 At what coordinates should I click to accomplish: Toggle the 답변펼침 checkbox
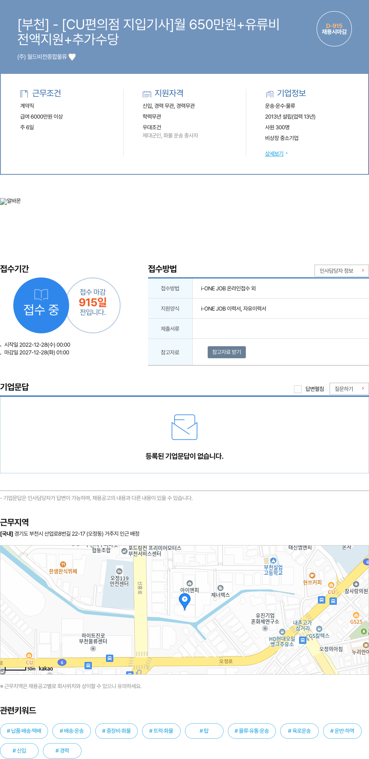298,389
